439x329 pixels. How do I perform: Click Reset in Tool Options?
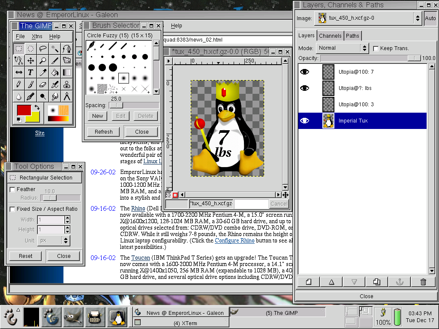[x=25, y=256]
